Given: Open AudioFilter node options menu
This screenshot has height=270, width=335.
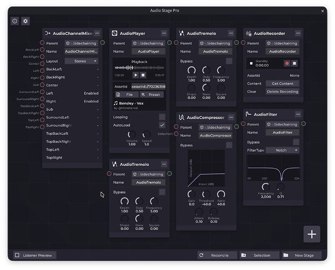Looking at the screenshot, I should tap(298, 114).
